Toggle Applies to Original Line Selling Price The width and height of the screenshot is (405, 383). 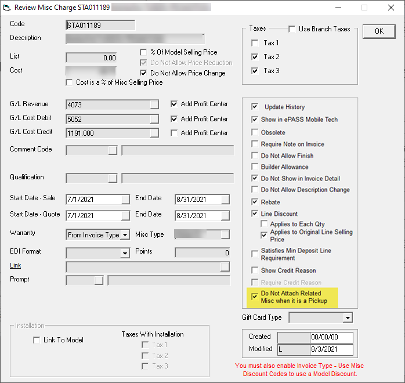264,235
